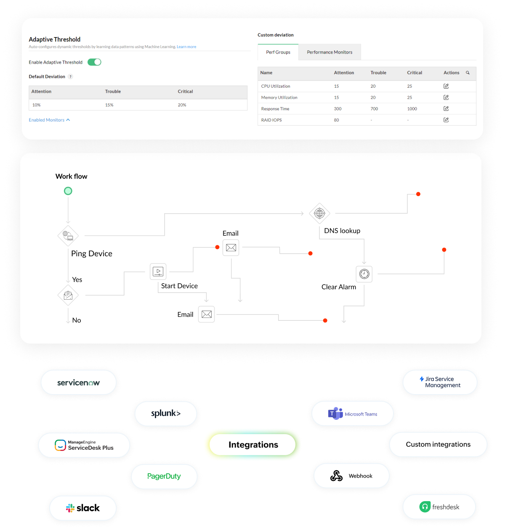
Task: Switch to the Performance Monitors tab
Action: 330,52
